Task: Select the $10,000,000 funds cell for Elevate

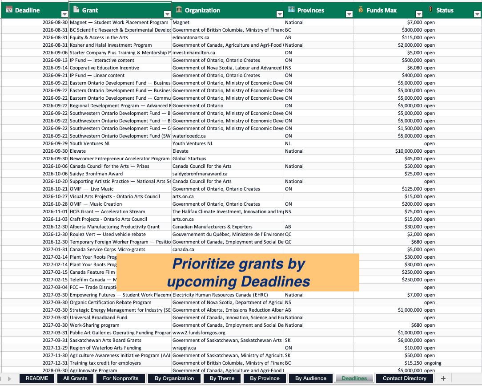Action: click(x=388, y=151)
